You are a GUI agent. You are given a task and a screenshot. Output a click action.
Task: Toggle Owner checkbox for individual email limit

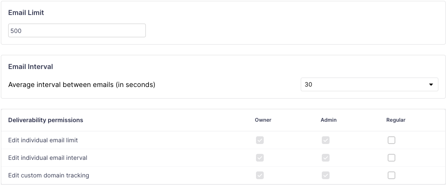click(x=260, y=140)
